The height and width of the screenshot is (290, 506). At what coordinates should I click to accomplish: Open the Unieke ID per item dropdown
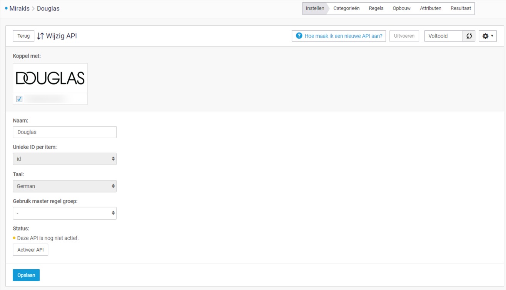click(x=65, y=159)
